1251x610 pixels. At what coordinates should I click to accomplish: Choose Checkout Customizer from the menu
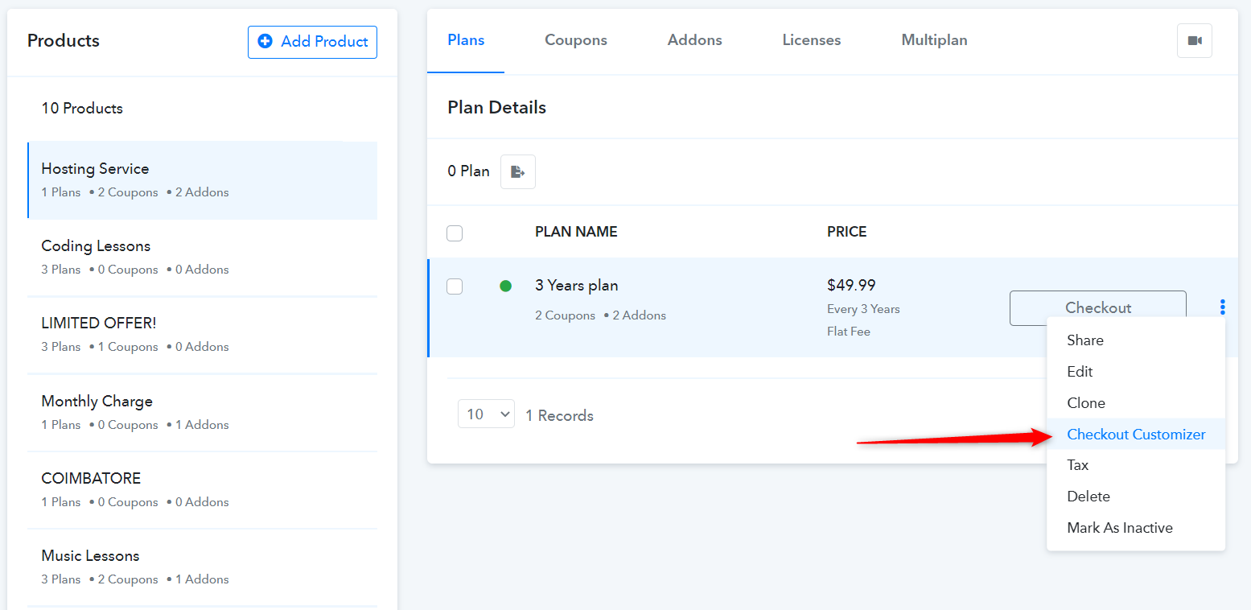(x=1136, y=434)
